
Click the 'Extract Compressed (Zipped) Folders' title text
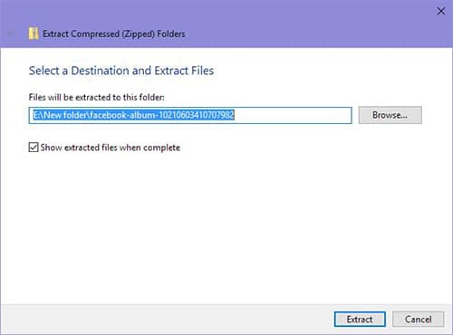[114, 33]
